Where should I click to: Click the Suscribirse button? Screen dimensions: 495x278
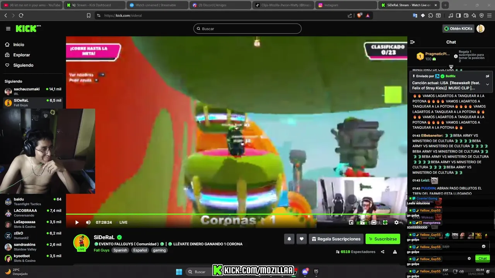[x=383, y=239]
